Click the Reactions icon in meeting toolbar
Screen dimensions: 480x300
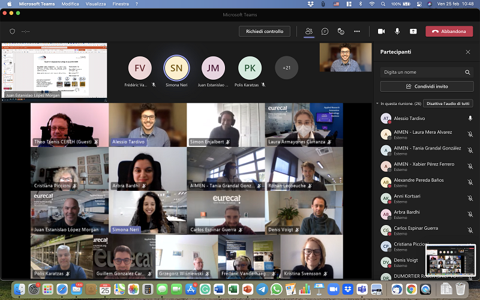341,31
